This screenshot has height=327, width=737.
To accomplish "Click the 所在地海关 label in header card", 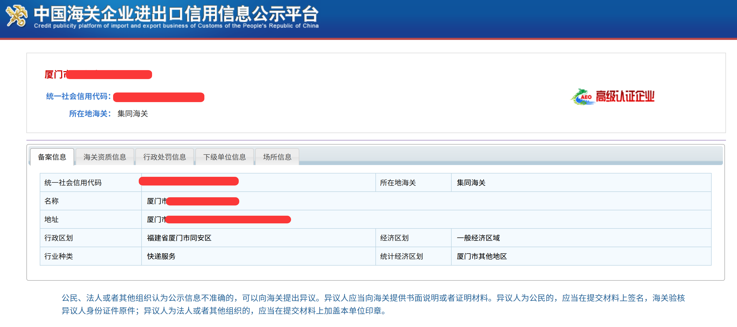I will pyautogui.click(x=89, y=114).
